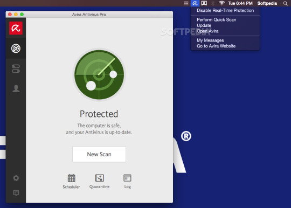Click the Tue 6:44 PM clock
291x208 pixels.
tap(240, 3)
